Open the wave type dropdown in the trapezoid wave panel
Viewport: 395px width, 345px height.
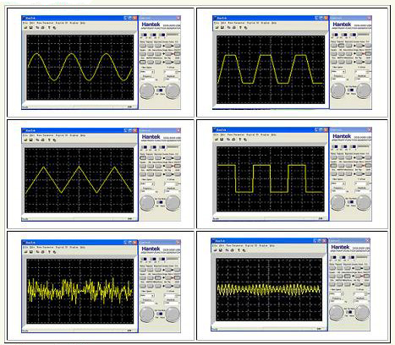[x=338, y=71]
